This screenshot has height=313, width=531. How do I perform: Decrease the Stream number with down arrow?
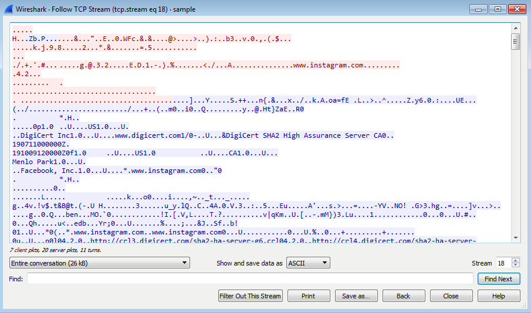point(515,266)
